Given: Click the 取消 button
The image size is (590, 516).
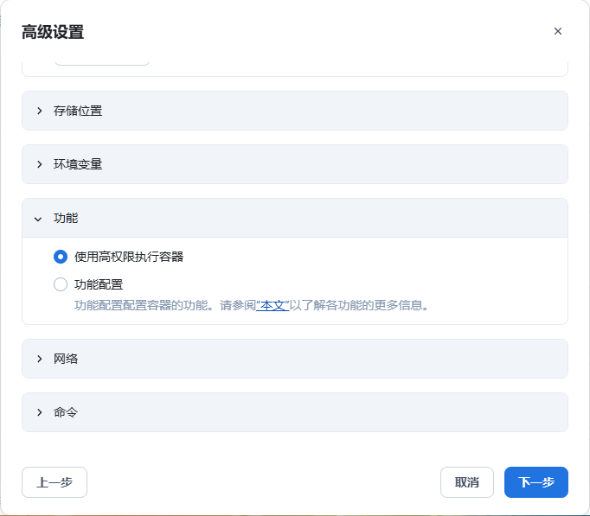Looking at the screenshot, I should point(467,482).
